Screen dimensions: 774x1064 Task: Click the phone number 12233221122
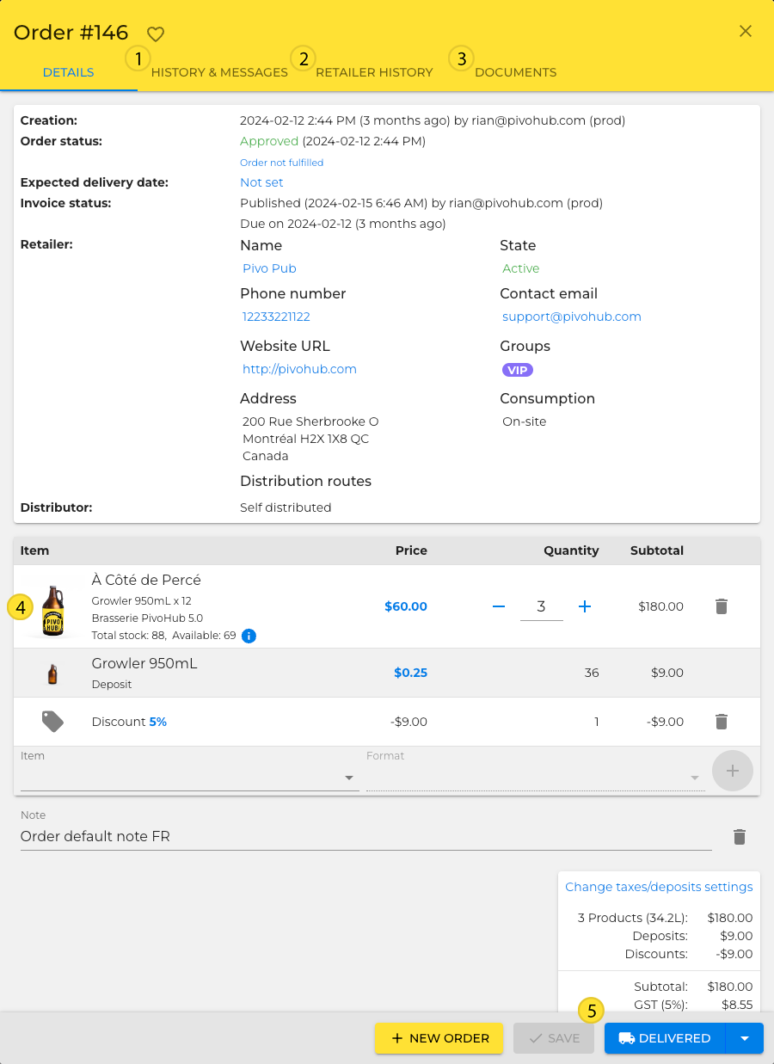pyautogui.click(x=276, y=317)
